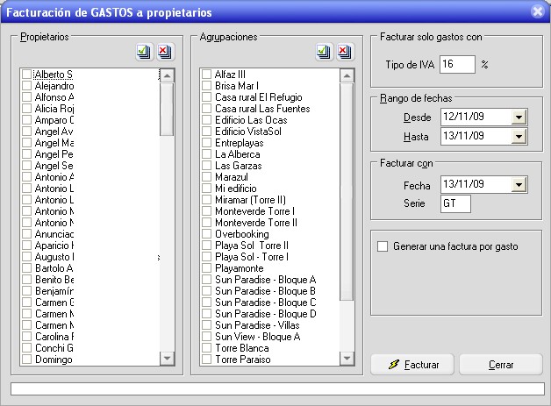Check the Alicia Roj owner checkbox
Image resolution: width=551 pixels, height=406 pixels.
pos(26,109)
